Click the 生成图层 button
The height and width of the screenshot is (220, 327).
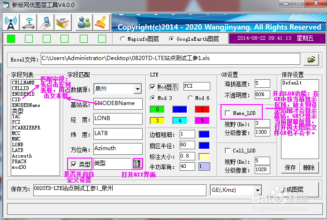coord(293,190)
